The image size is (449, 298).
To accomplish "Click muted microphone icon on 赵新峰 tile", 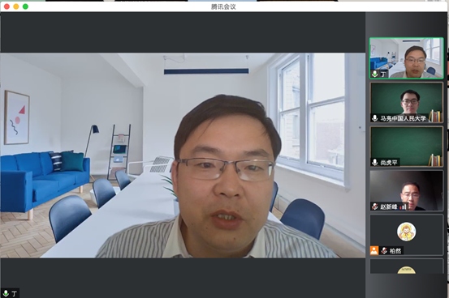I will [x=374, y=206].
